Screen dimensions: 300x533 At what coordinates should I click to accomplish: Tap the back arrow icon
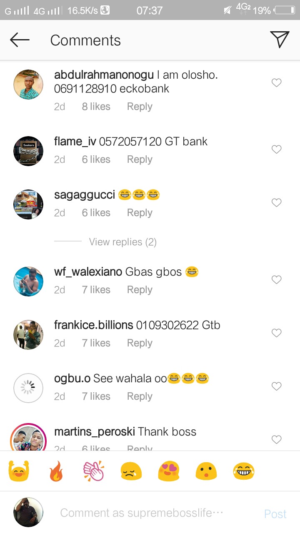(20, 40)
